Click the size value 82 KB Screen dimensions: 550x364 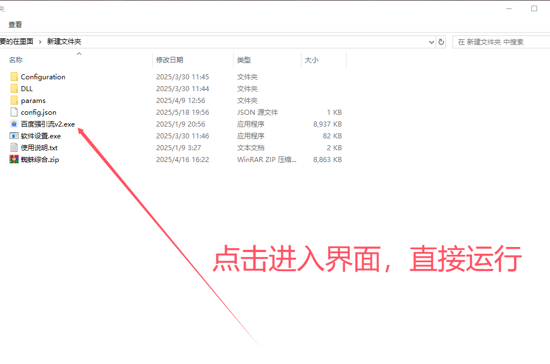tap(332, 136)
